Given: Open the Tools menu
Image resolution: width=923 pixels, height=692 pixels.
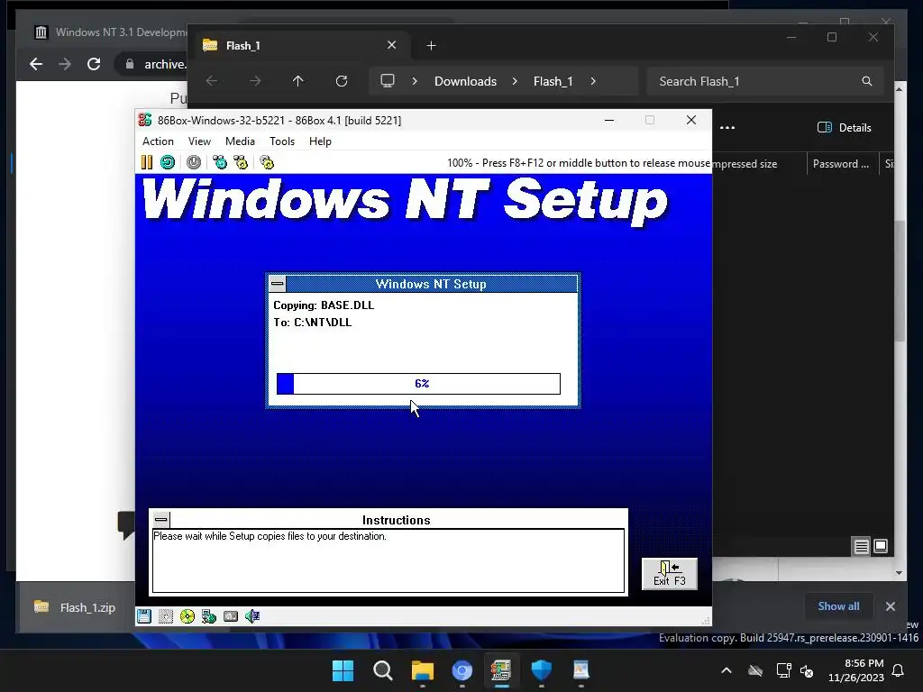Looking at the screenshot, I should (x=282, y=141).
